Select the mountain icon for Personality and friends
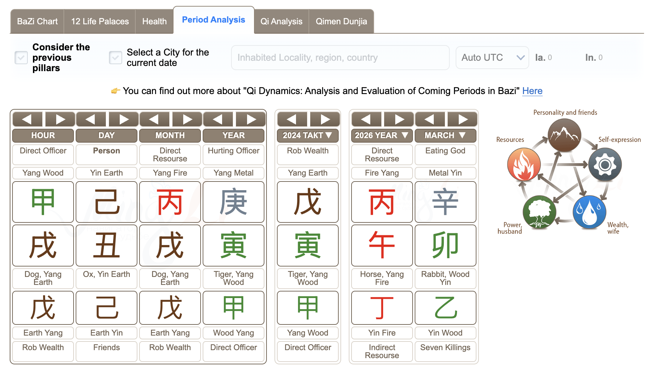651x372 pixels. [565, 135]
